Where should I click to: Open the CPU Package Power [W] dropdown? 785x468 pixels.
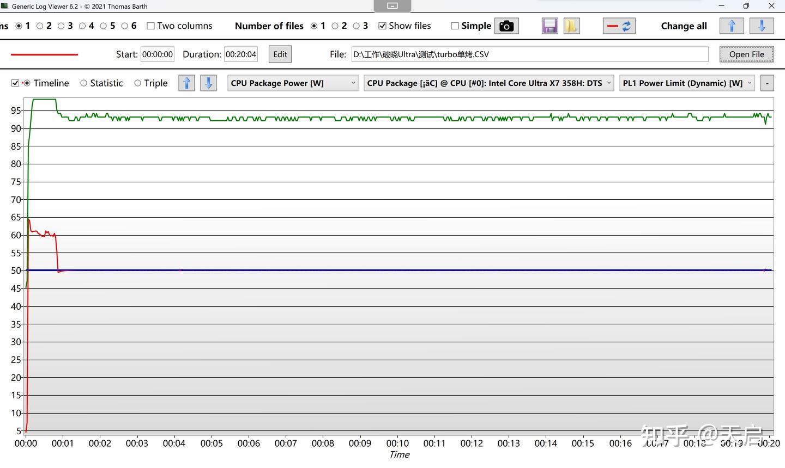pos(293,83)
